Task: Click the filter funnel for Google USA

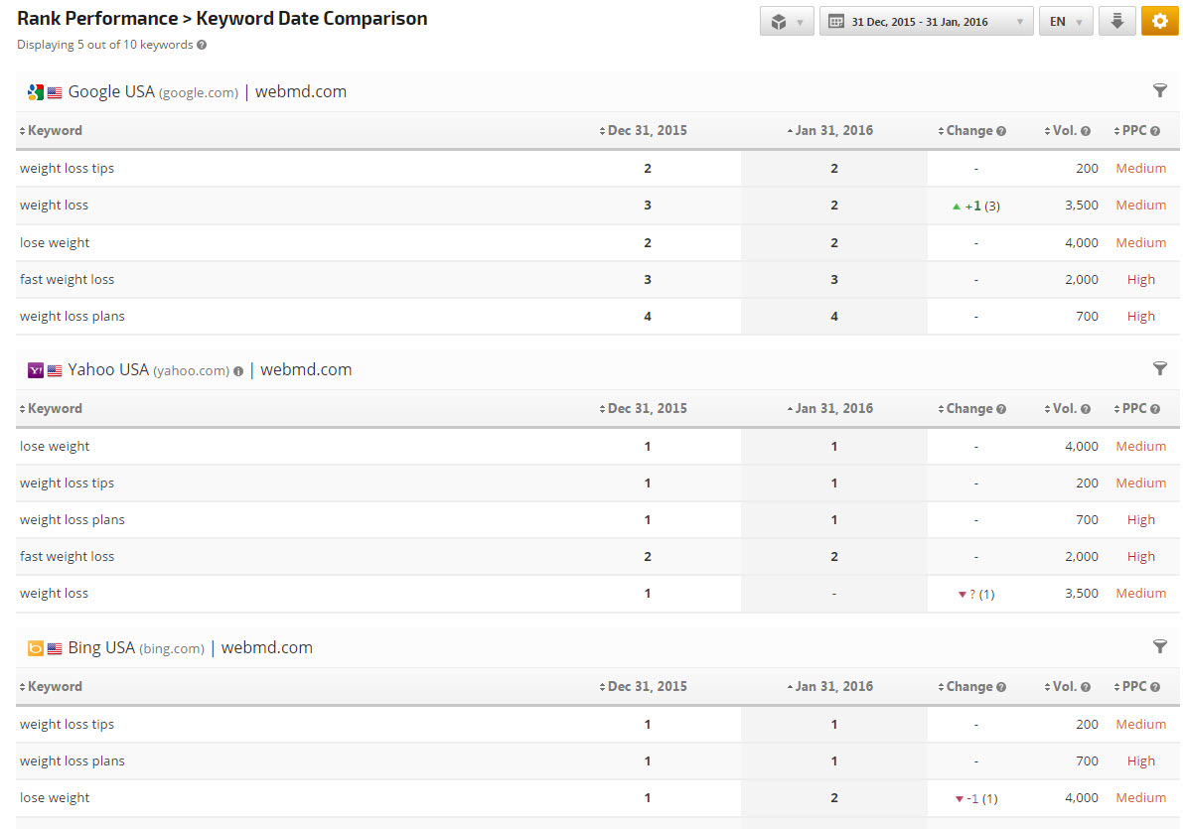Action: point(1159,91)
